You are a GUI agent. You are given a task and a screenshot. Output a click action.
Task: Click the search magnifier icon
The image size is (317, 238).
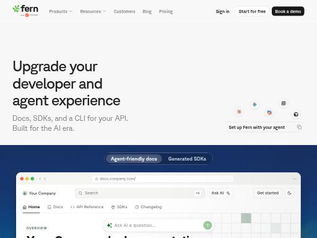click(80, 193)
